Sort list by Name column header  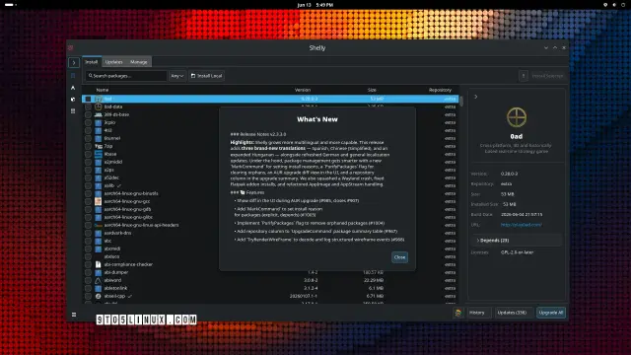coord(103,90)
